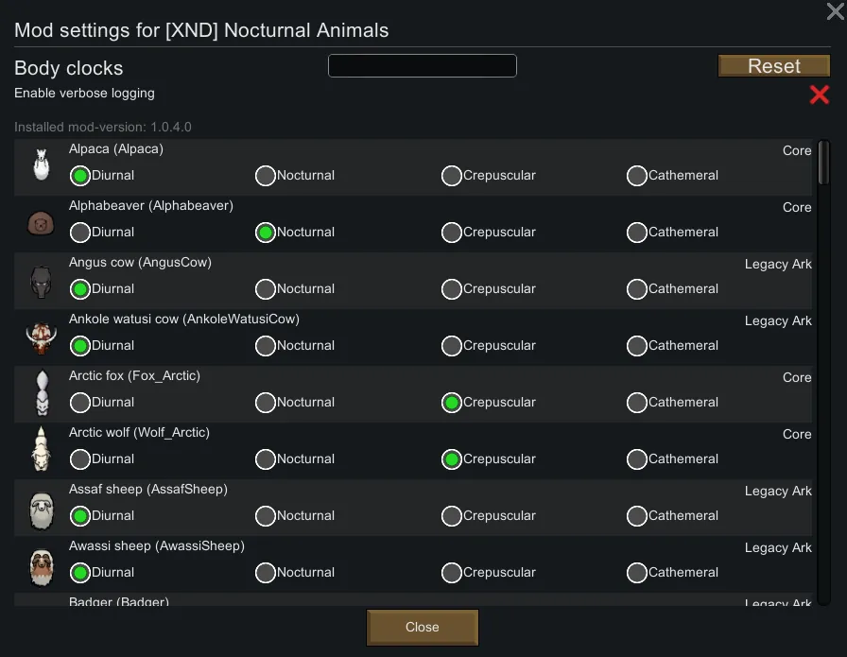Set Awassi sheep to Crepuscular
The height and width of the screenshot is (657, 847).
point(452,573)
